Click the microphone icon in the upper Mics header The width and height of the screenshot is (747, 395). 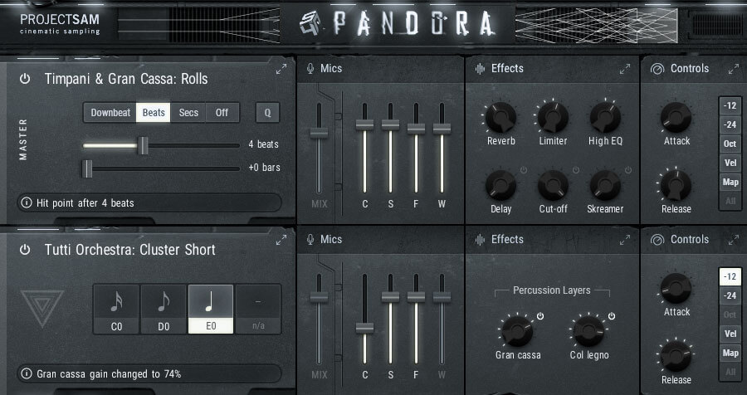tap(310, 69)
